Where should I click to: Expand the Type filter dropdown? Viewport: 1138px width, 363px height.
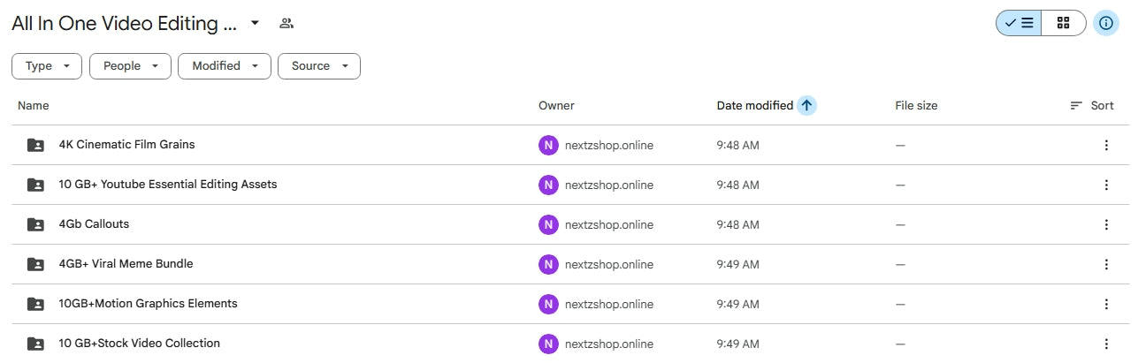click(47, 66)
